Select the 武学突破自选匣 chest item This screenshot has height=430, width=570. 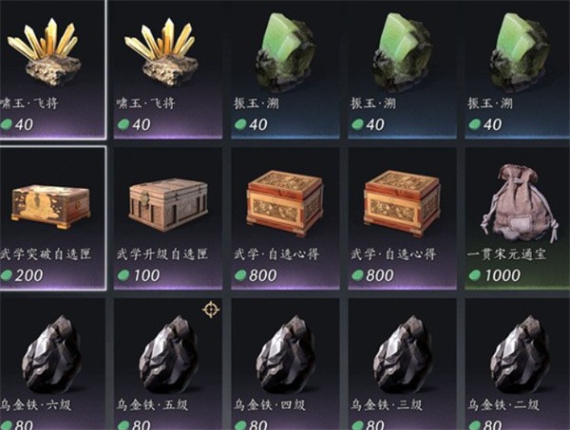(52, 218)
